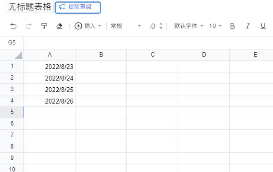Click the redo arrow icon
The width and height of the screenshot is (273, 172).
pyautogui.click(x=29, y=26)
